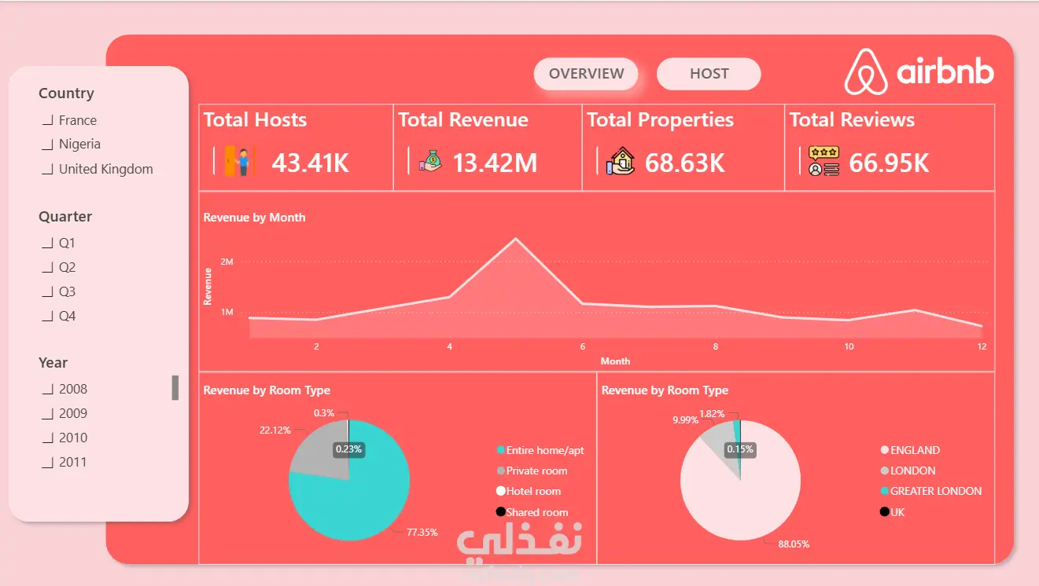Click the Entire home/apt legend swatch
This screenshot has width=1039, height=586.
[x=500, y=450]
